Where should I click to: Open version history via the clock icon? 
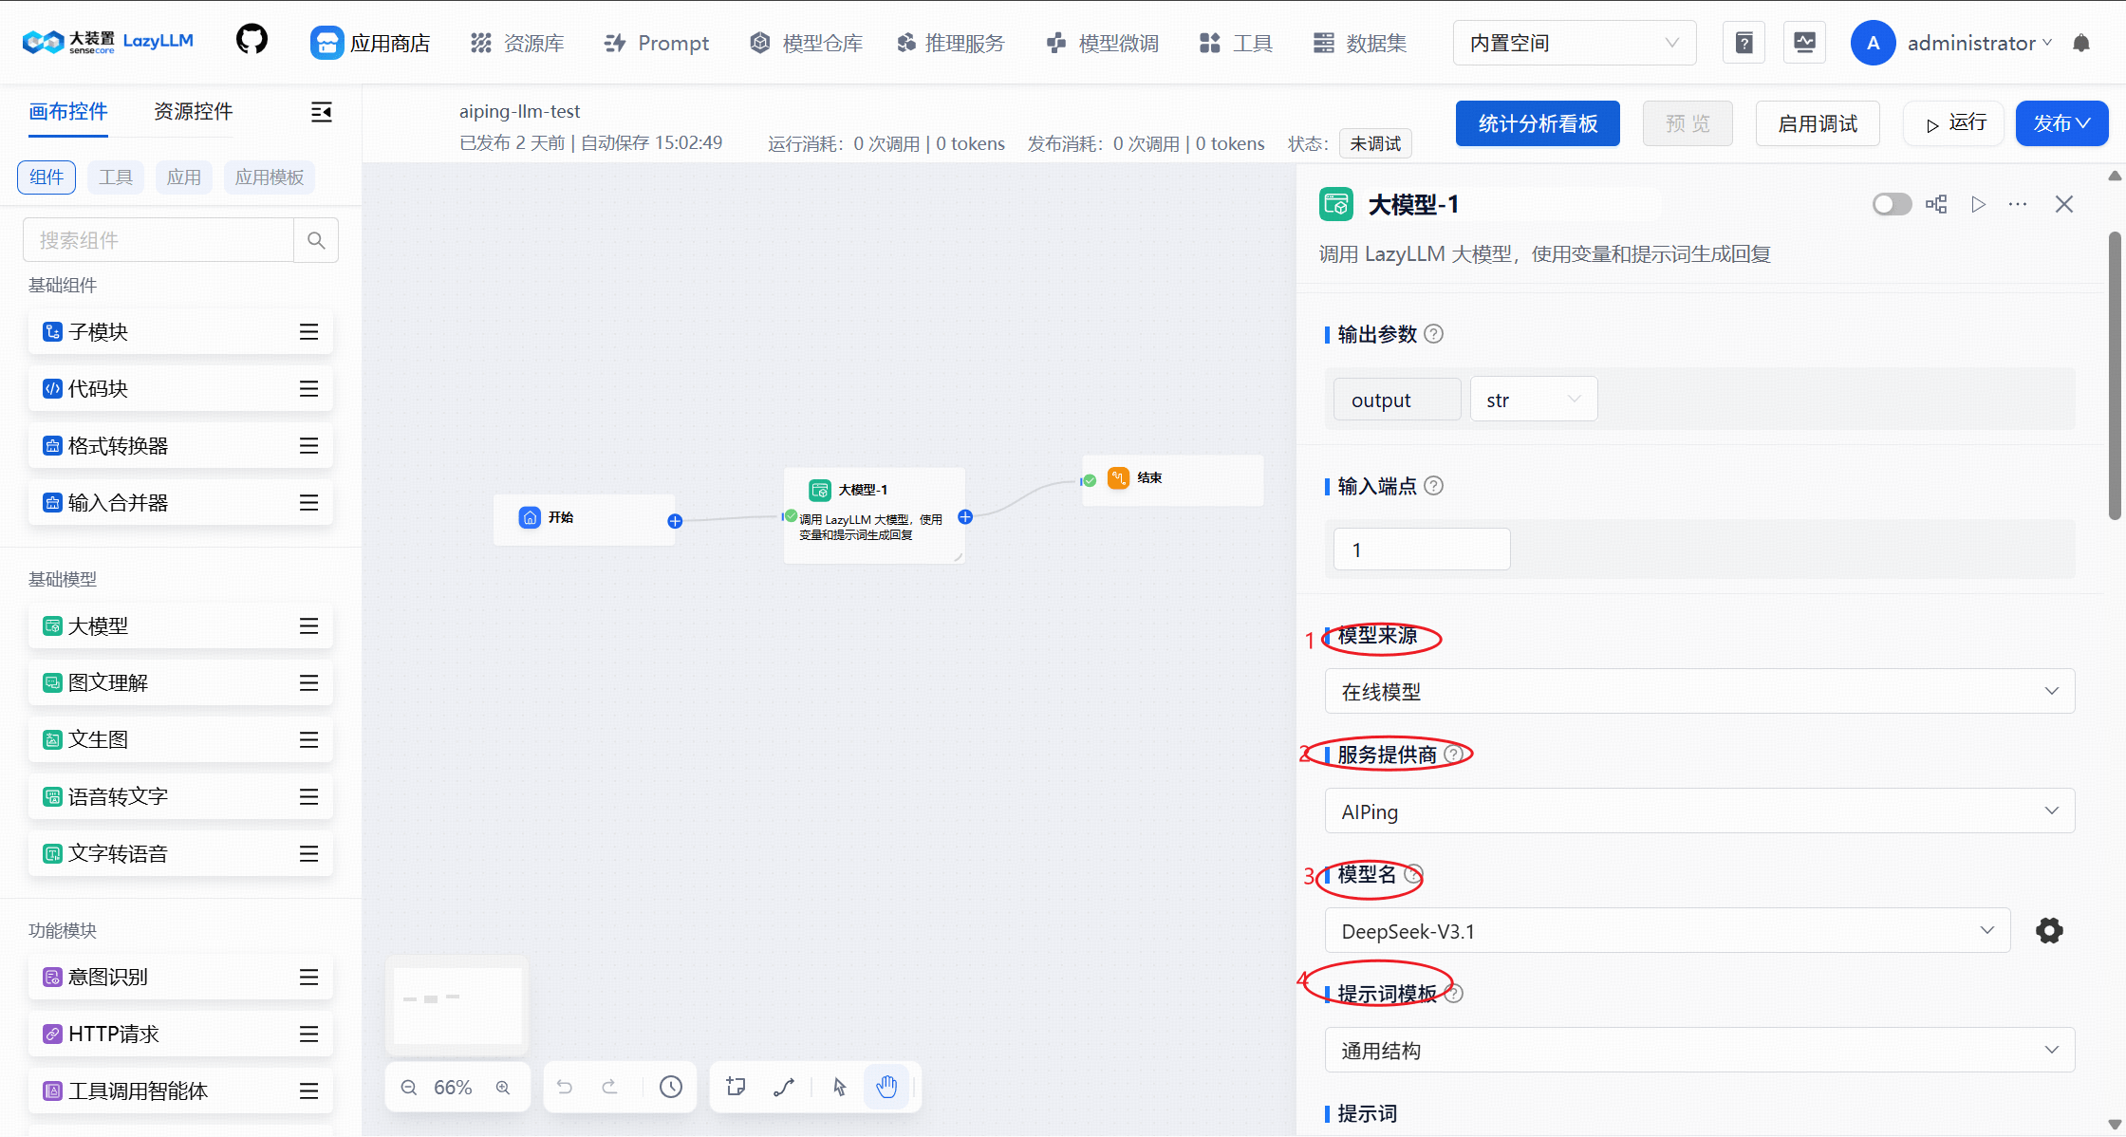pyautogui.click(x=672, y=1086)
